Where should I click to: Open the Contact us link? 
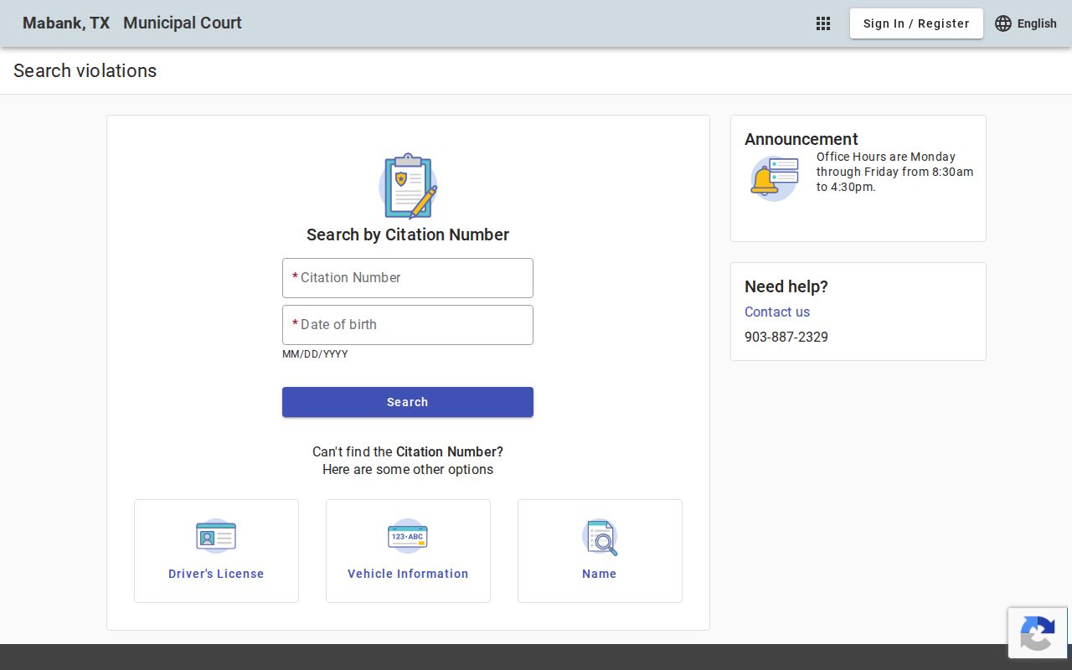coord(777,312)
